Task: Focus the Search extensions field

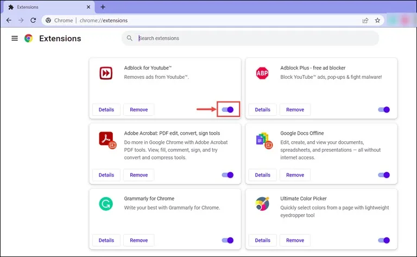Action: coord(250,38)
